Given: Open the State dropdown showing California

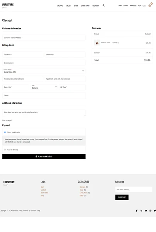Looking at the screenshot, I should coord(44,87).
